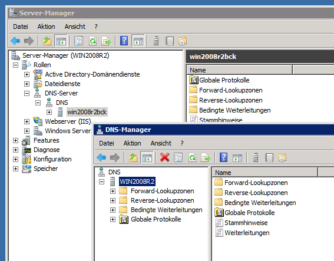Expand the Diagnose node

pyautogui.click(x=15, y=150)
